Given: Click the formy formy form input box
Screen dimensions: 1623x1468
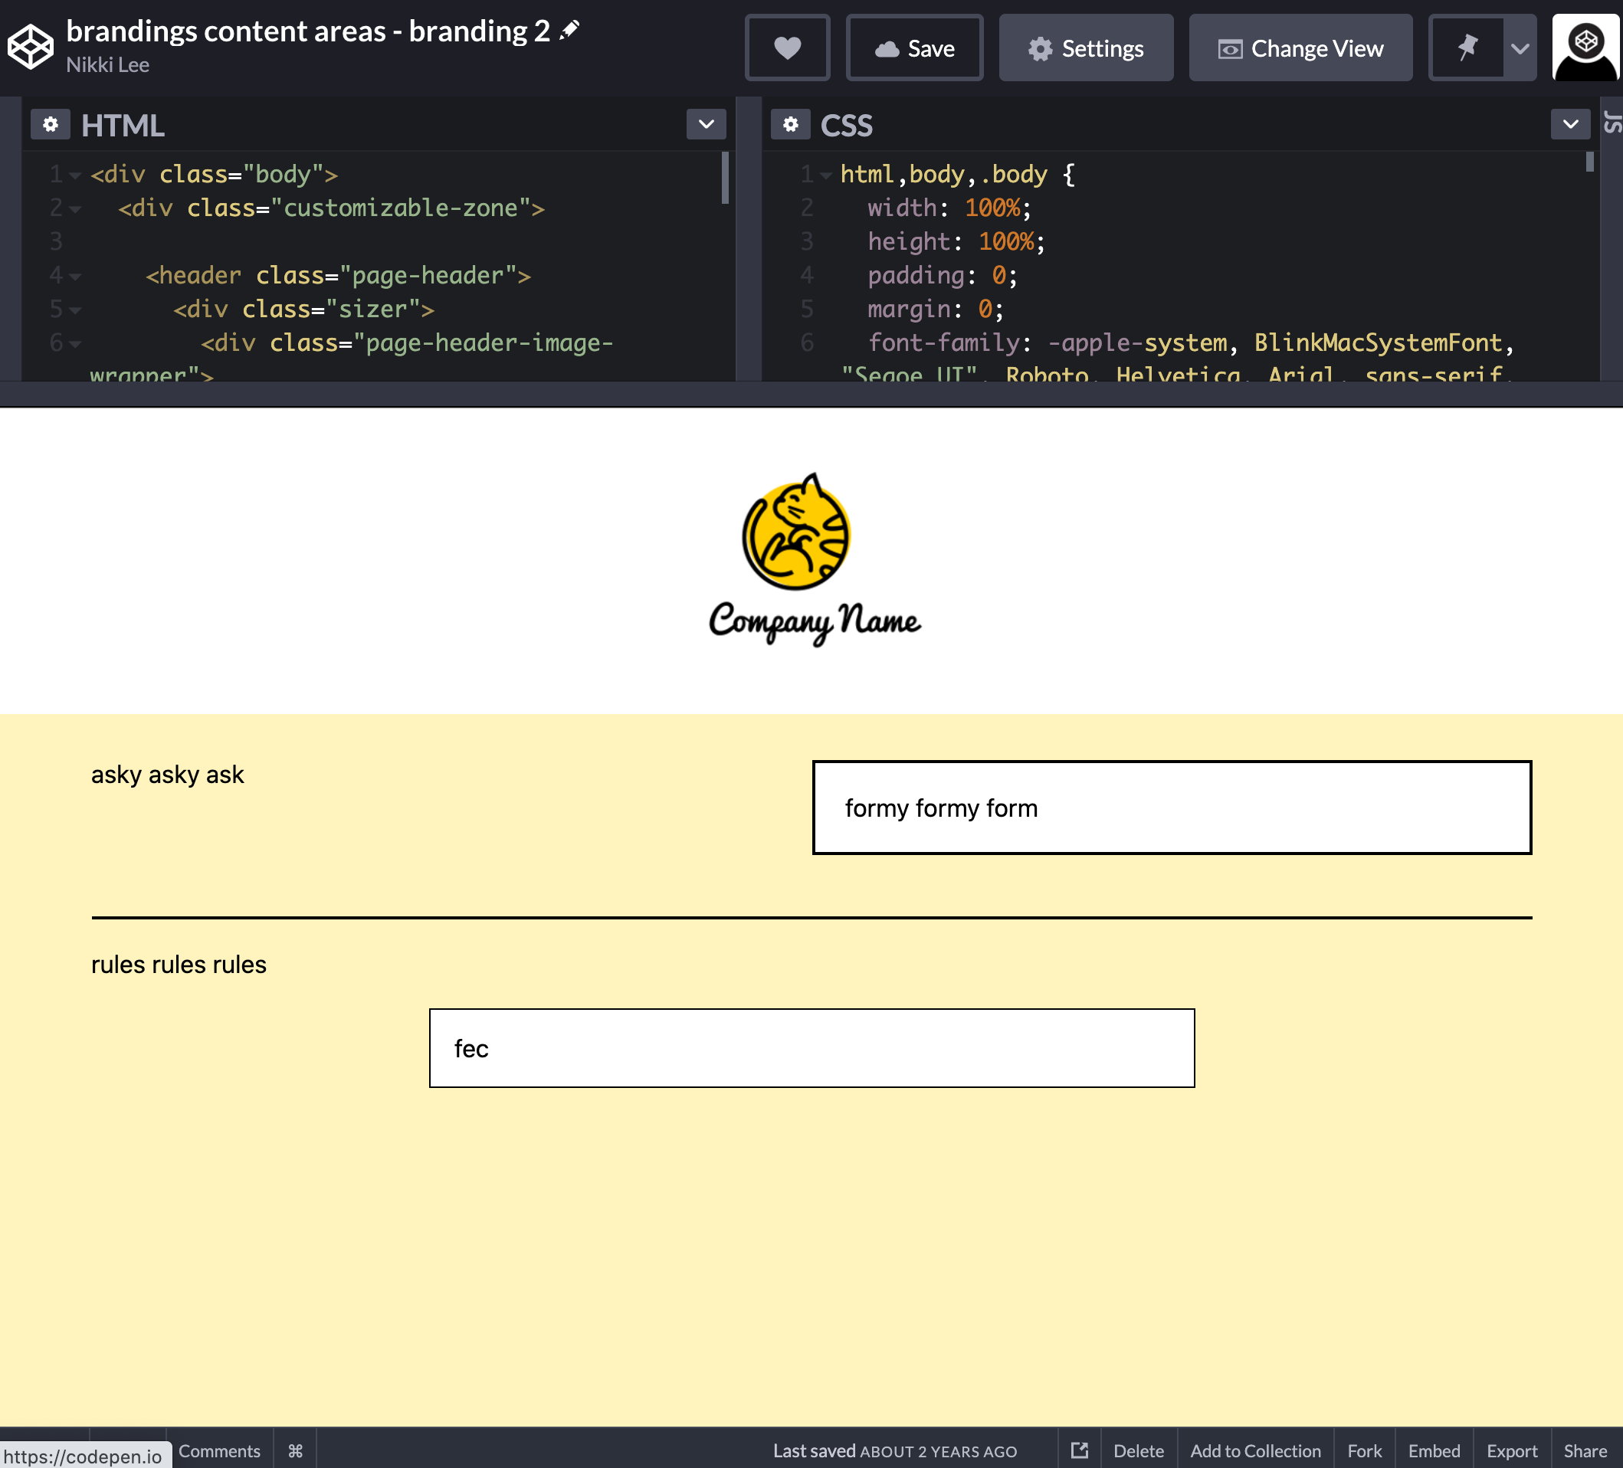Looking at the screenshot, I should [1171, 808].
